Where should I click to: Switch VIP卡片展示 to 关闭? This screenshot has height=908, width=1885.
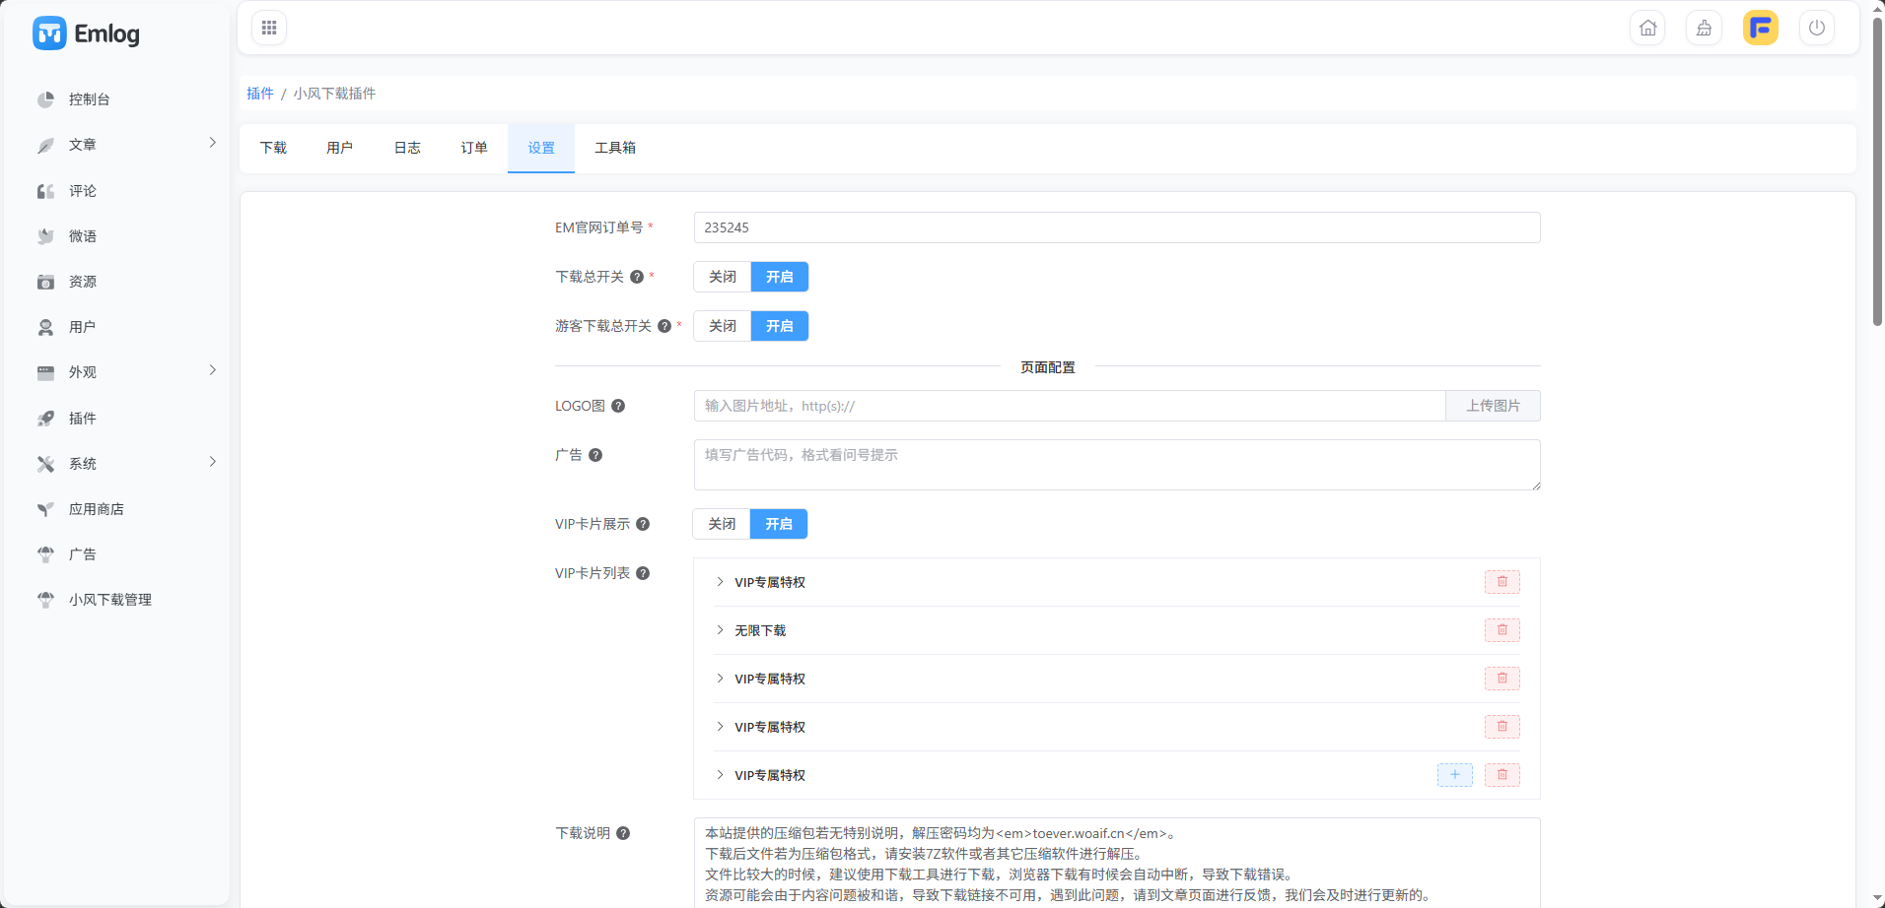[x=722, y=524]
